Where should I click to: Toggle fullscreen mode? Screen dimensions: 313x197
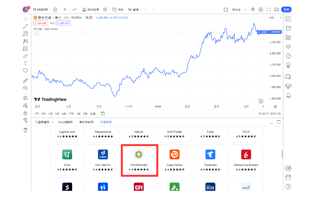point(269,9)
